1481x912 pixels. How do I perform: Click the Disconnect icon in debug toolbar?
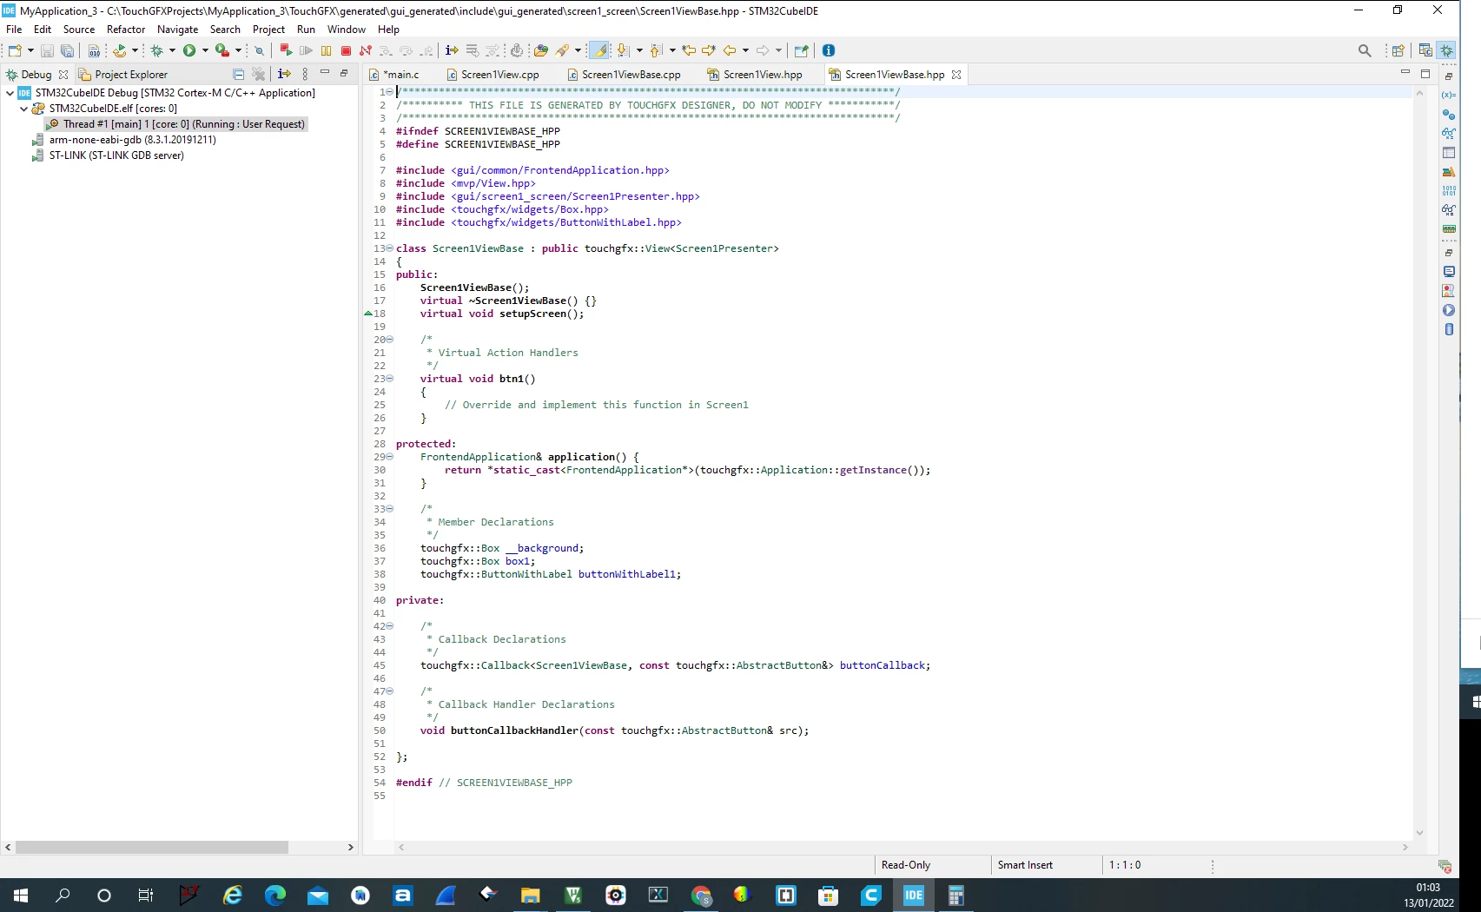366,50
